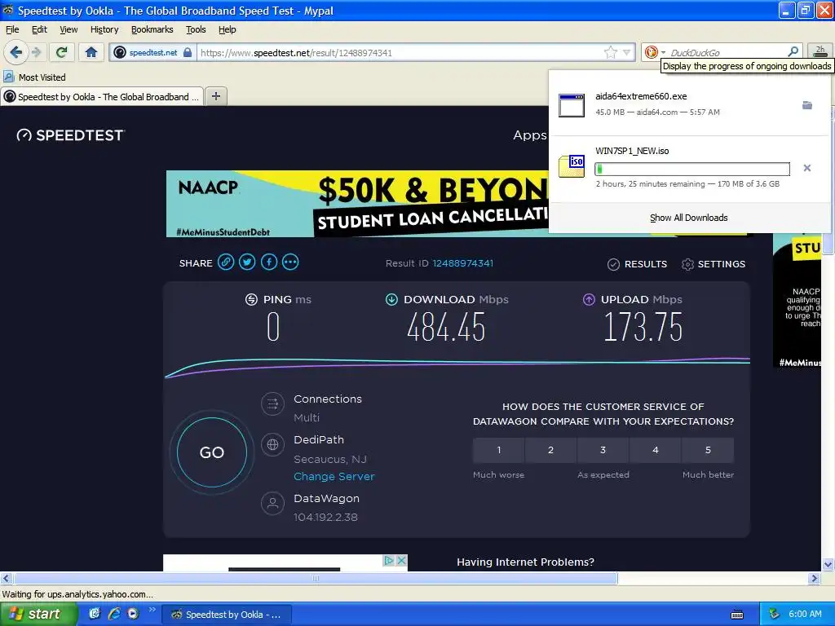Reload the page with the refresh icon
The image size is (835, 626).
61,52
